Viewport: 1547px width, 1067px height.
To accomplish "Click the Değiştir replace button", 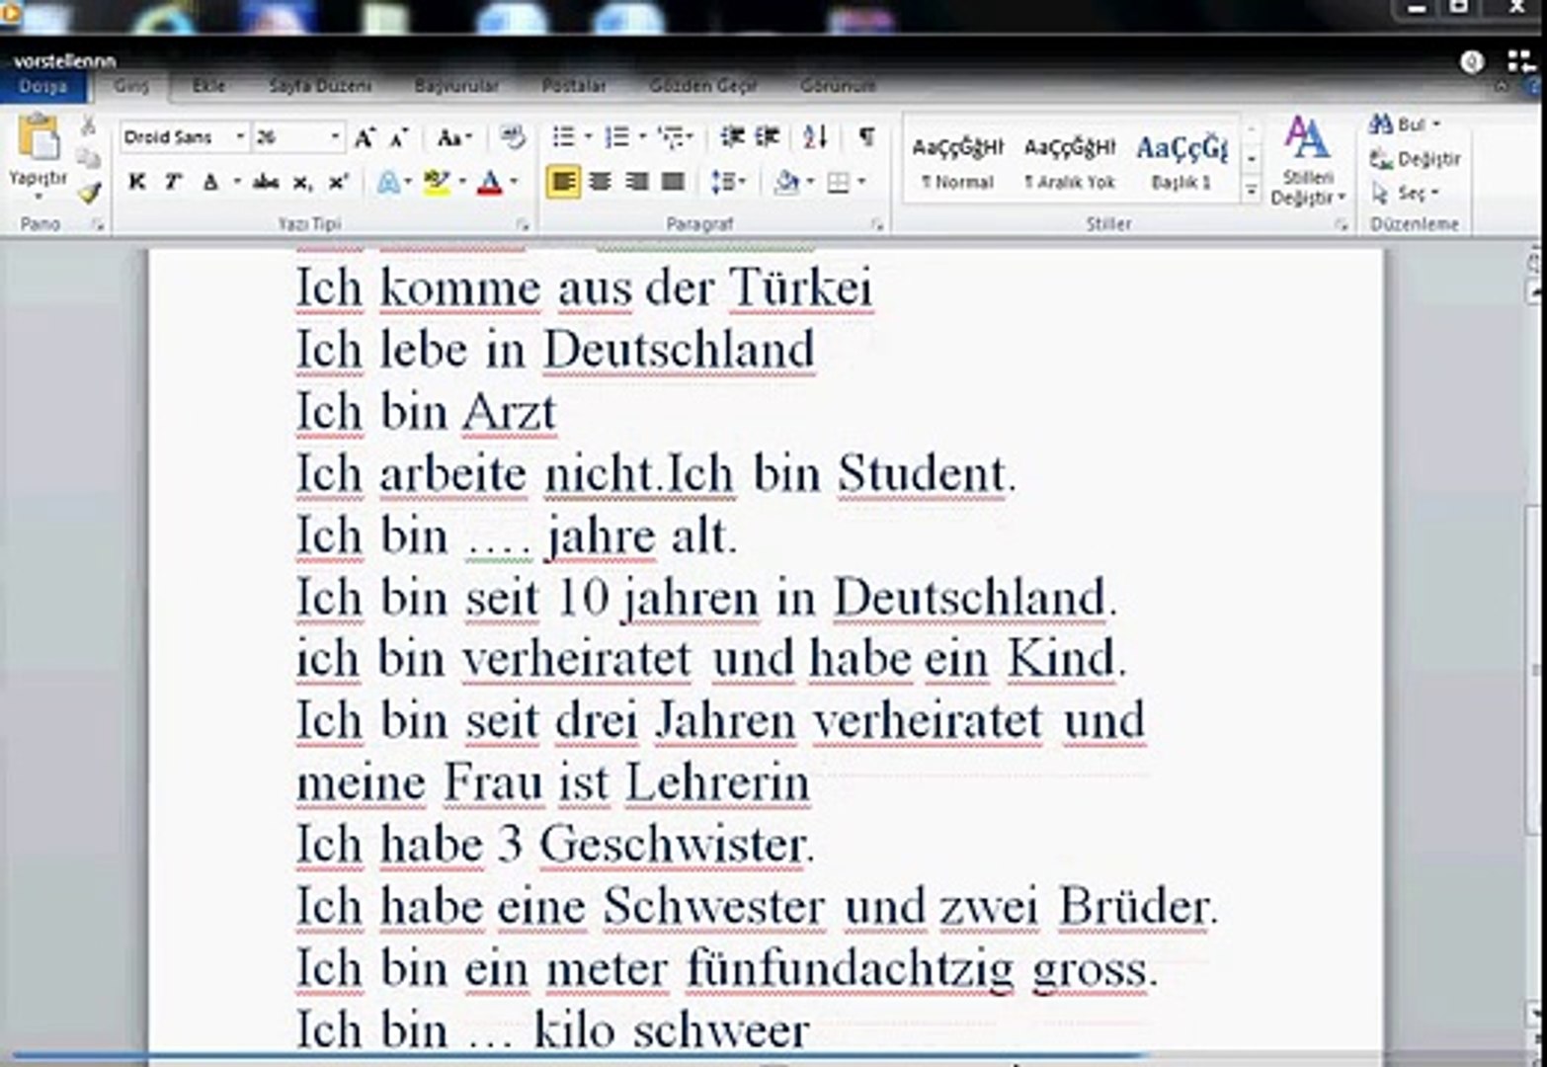I will click(x=1415, y=159).
